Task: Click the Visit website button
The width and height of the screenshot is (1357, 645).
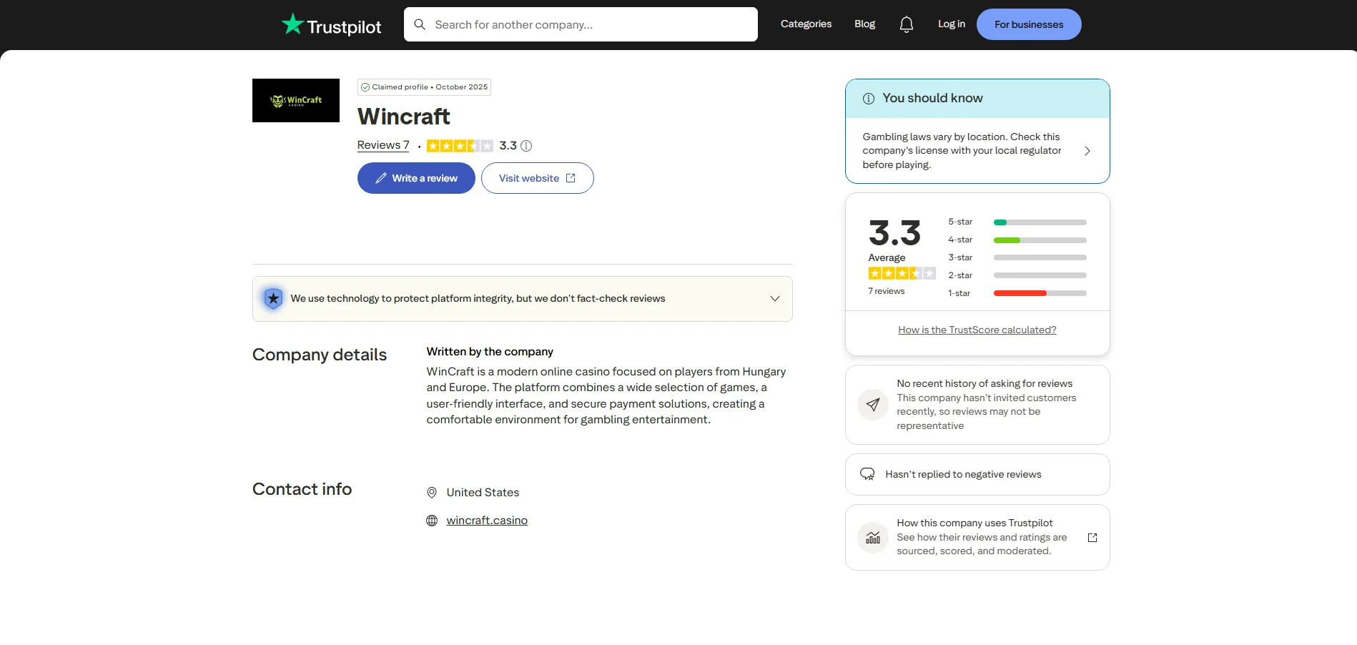Action: [538, 178]
